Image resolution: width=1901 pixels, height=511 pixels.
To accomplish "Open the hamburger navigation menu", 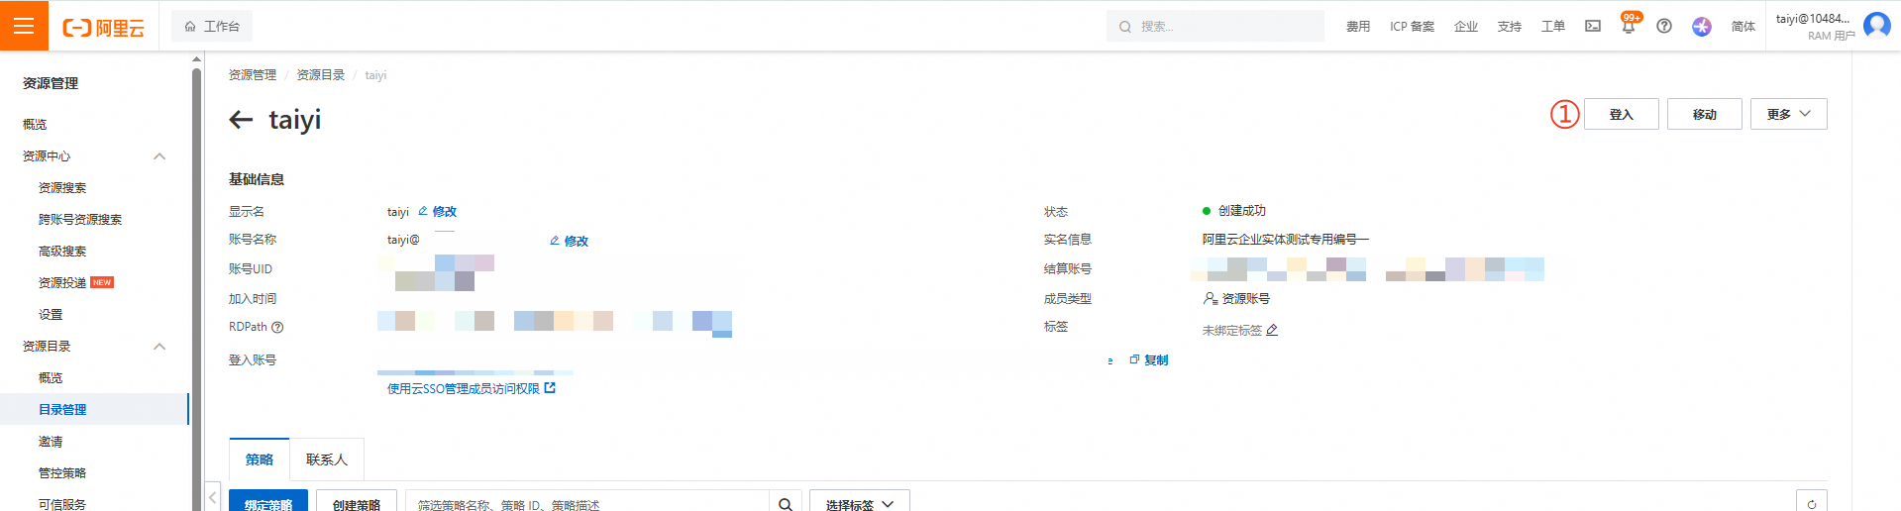I will tap(24, 26).
